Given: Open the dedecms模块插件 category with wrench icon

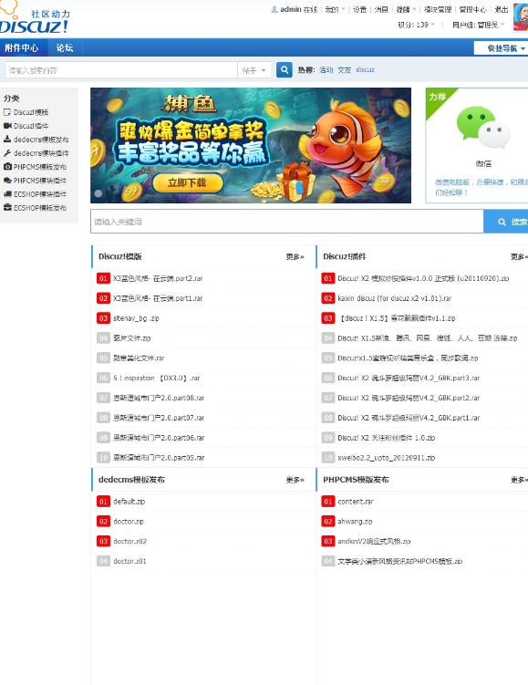Looking at the screenshot, I should click(36, 153).
